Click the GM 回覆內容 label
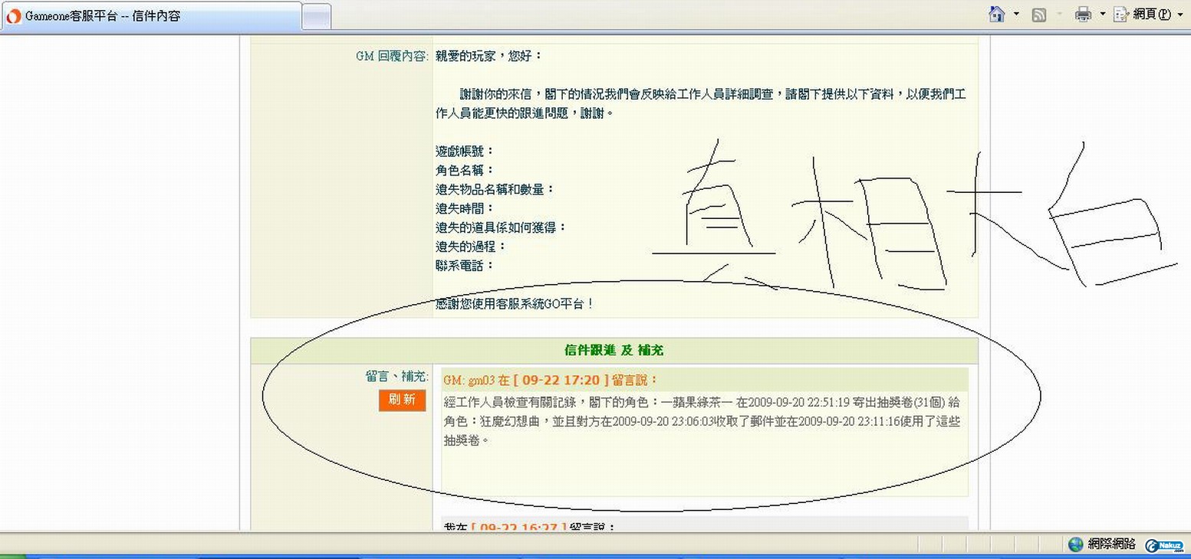Image resolution: width=1191 pixels, height=559 pixels. pos(392,56)
